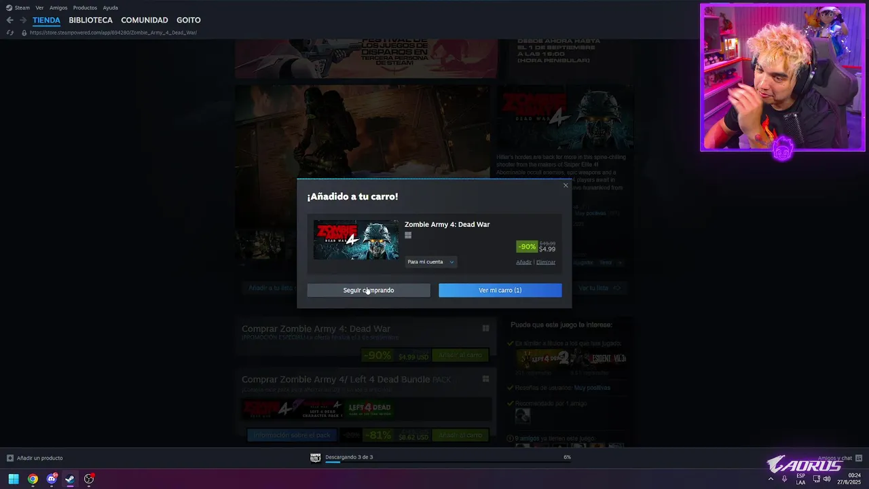Show hidden system tray icons

click(771, 479)
